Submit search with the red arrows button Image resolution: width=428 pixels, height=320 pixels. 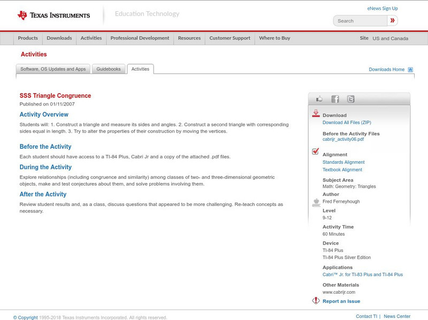(392, 20)
